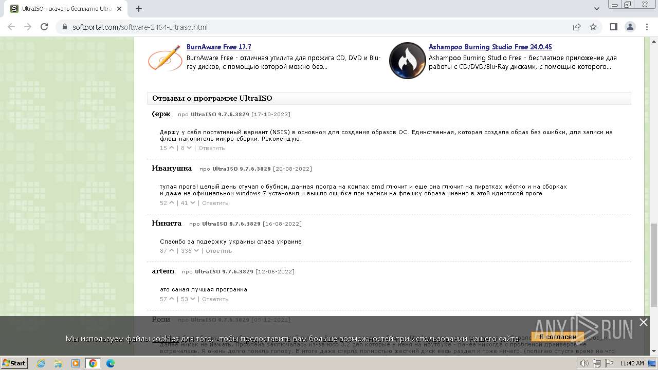Reply to artem's review
This screenshot has height=370, width=658.
[x=215, y=299]
